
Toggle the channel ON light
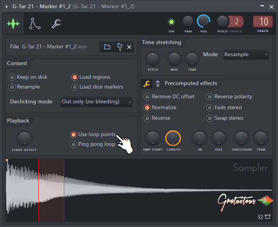[x=171, y=22]
